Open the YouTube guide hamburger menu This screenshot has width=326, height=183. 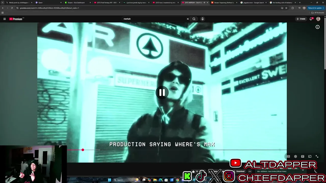(x=4, y=19)
